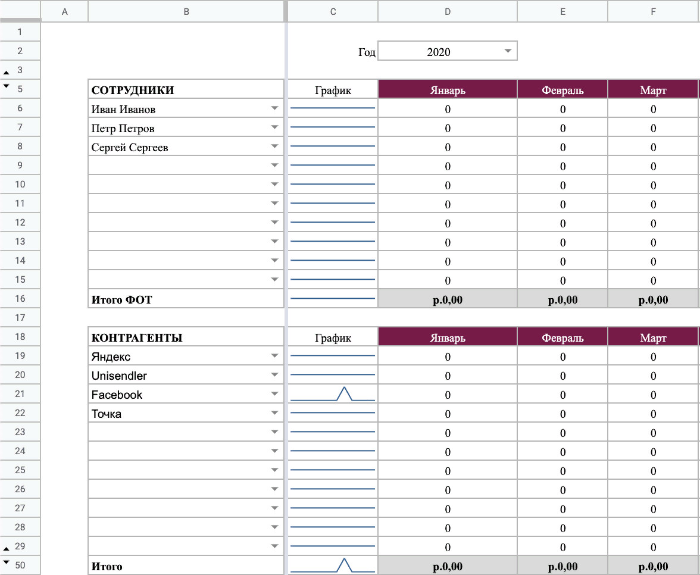The width and height of the screenshot is (700, 575).
Task: Select column B header
Action: pos(186,12)
